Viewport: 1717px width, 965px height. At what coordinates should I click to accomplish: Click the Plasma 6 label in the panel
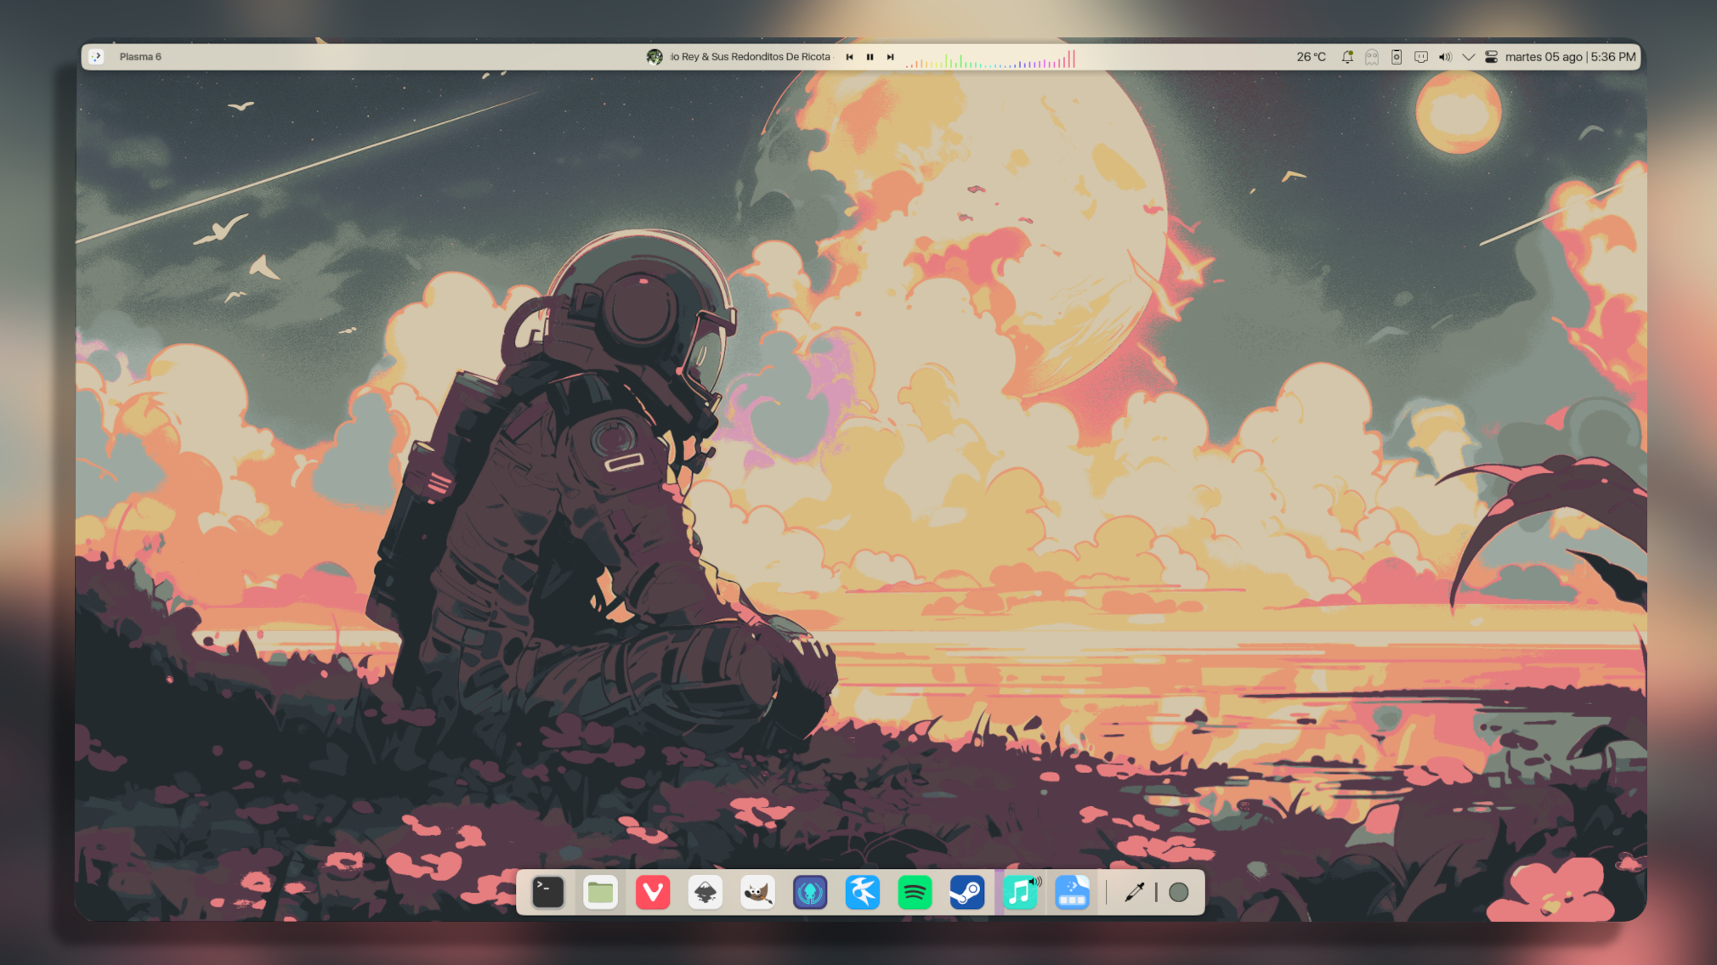[139, 56]
